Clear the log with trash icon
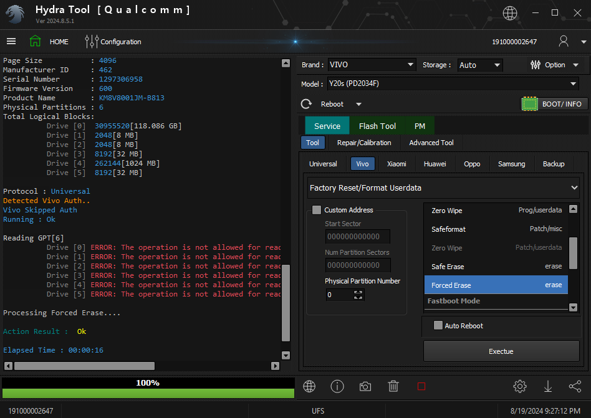Screen dimensions: 591x418 pyautogui.click(x=393, y=386)
